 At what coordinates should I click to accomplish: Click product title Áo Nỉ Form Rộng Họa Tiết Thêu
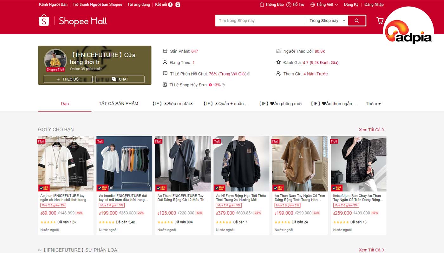(x=241, y=198)
